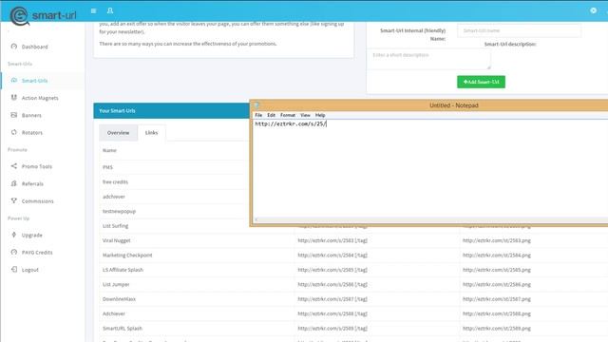Open the settings gear icon in header
This screenshot has width=608, height=342.
593,10
